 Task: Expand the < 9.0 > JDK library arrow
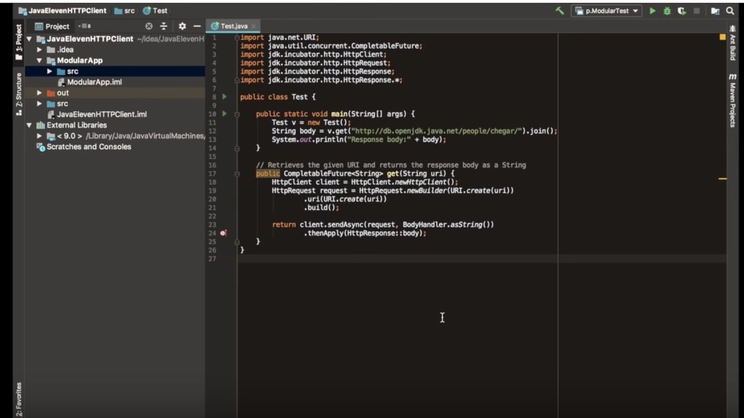tap(40, 136)
